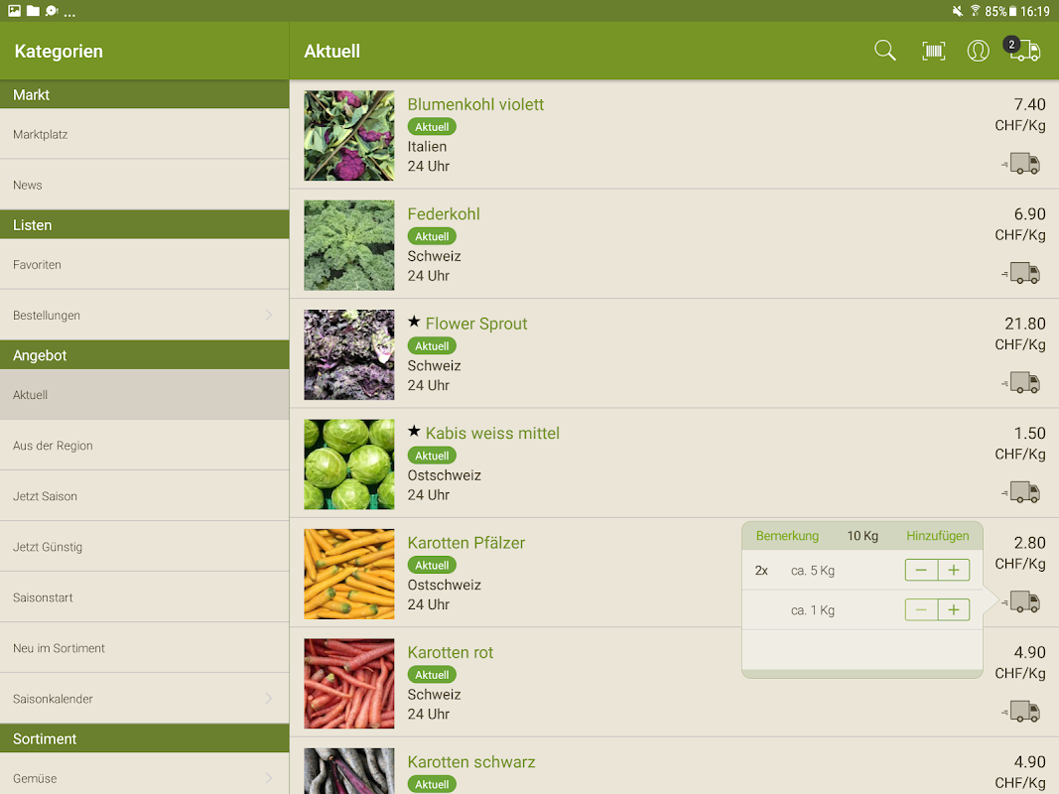
Task: Select Aktuell in Angebot section
Action: click(x=145, y=394)
